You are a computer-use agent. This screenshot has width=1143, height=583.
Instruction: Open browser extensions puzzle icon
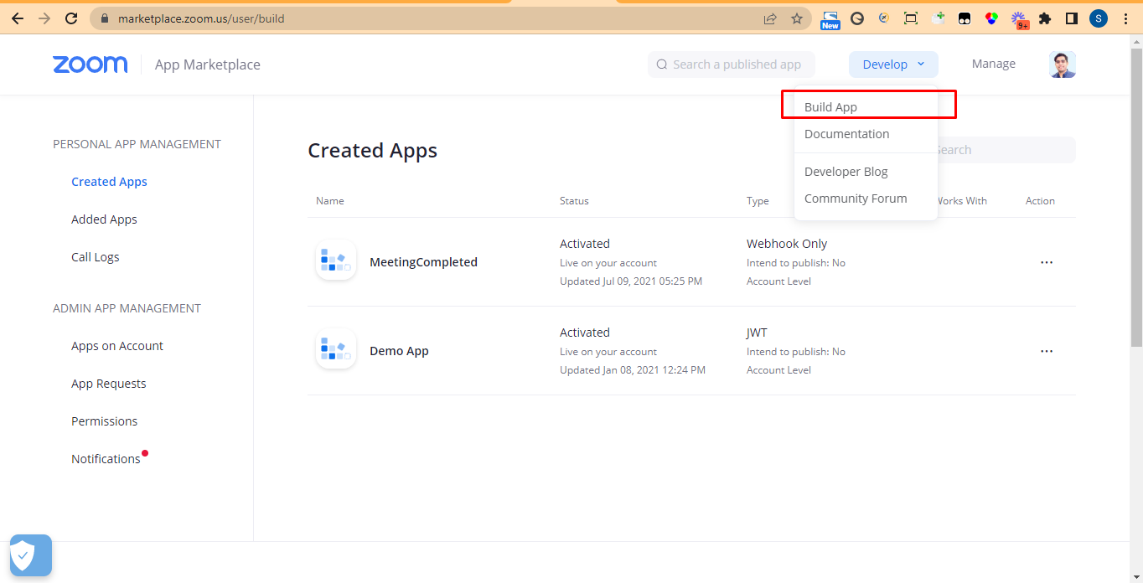tap(1044, 18)
